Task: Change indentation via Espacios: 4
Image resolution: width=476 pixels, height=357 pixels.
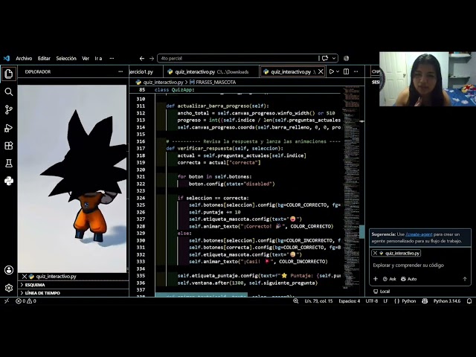Action: 350,300
